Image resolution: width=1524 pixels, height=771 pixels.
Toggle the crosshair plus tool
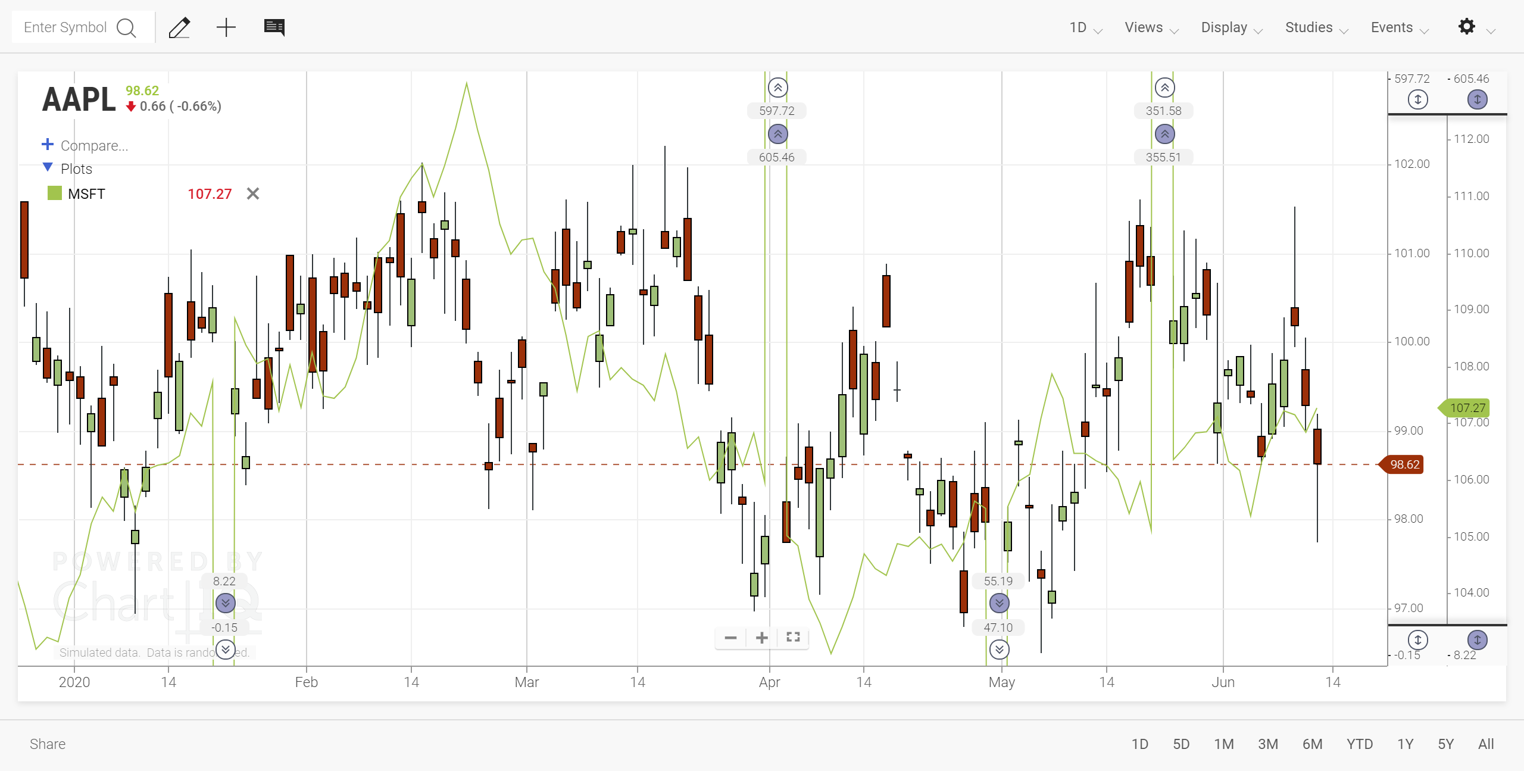click(x=226, y=27)
